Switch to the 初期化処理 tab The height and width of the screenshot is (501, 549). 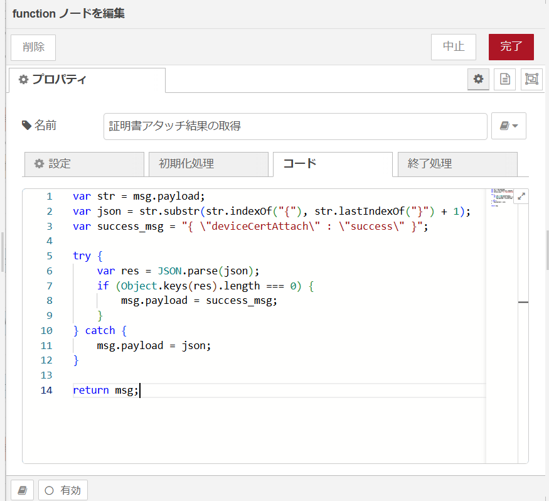pos(209,164)
